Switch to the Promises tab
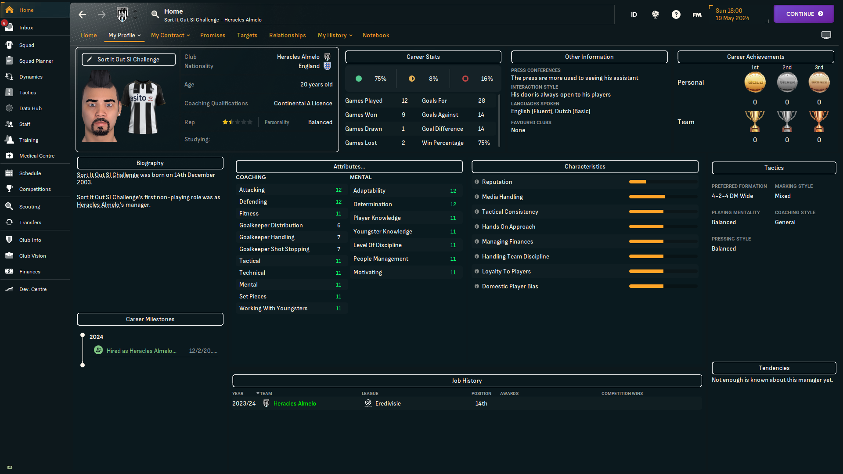Viewport: 843px width, 474px height. [213, 35]
